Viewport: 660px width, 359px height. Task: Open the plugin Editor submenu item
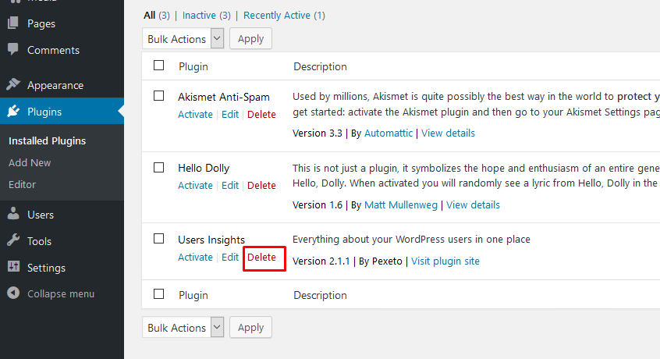tap(22, 184)
